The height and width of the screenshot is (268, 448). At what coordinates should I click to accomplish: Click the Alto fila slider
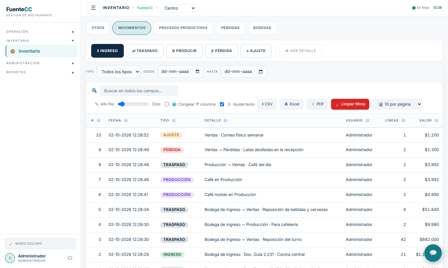coord(133,104)
